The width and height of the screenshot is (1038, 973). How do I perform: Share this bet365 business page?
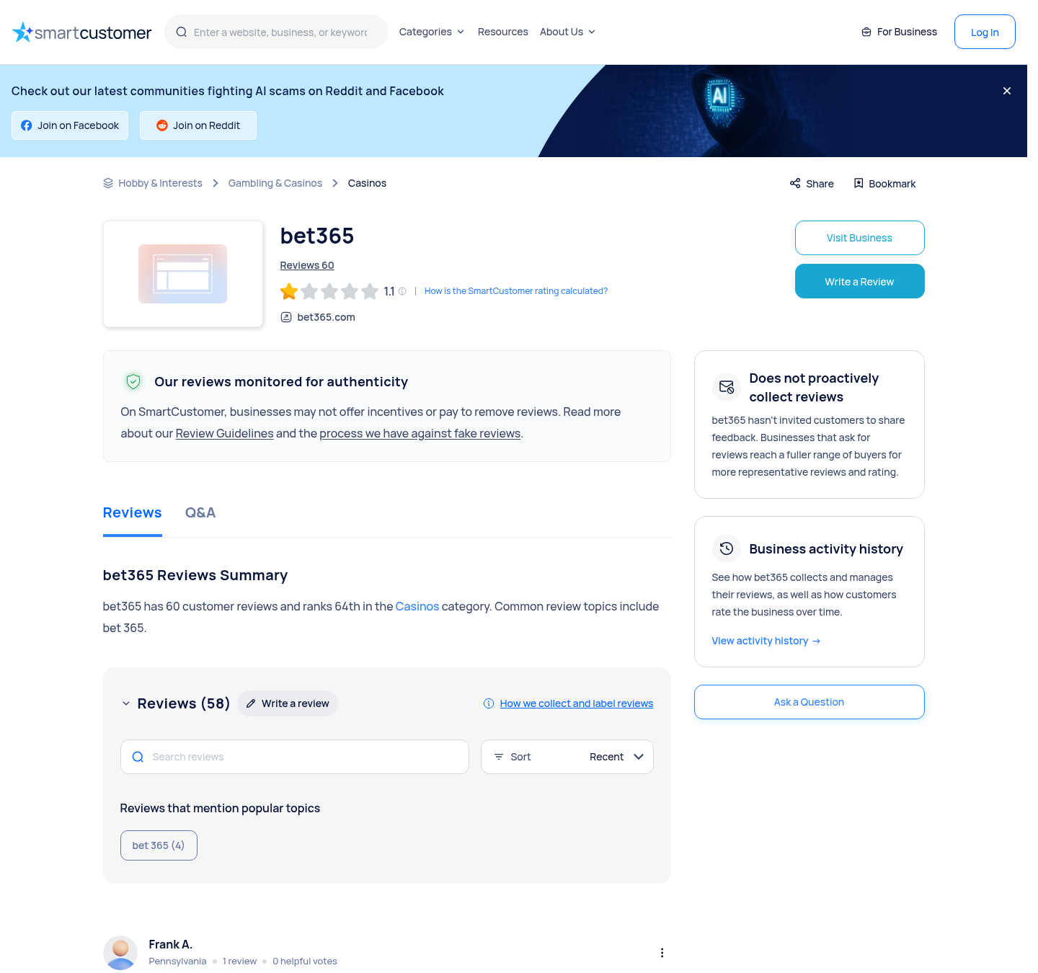812,184
